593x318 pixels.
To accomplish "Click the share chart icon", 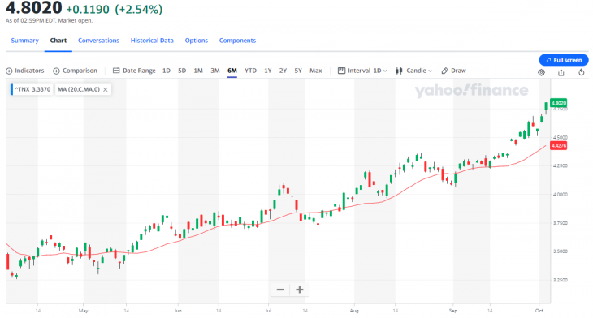I will [561, 72].
